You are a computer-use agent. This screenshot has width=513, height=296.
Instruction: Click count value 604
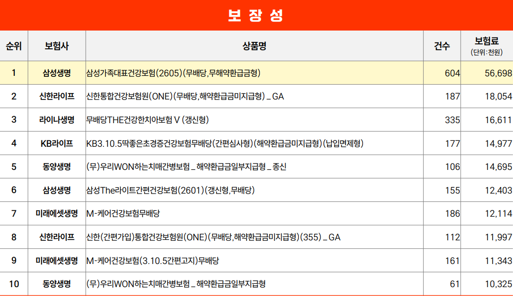click(452, 73)
